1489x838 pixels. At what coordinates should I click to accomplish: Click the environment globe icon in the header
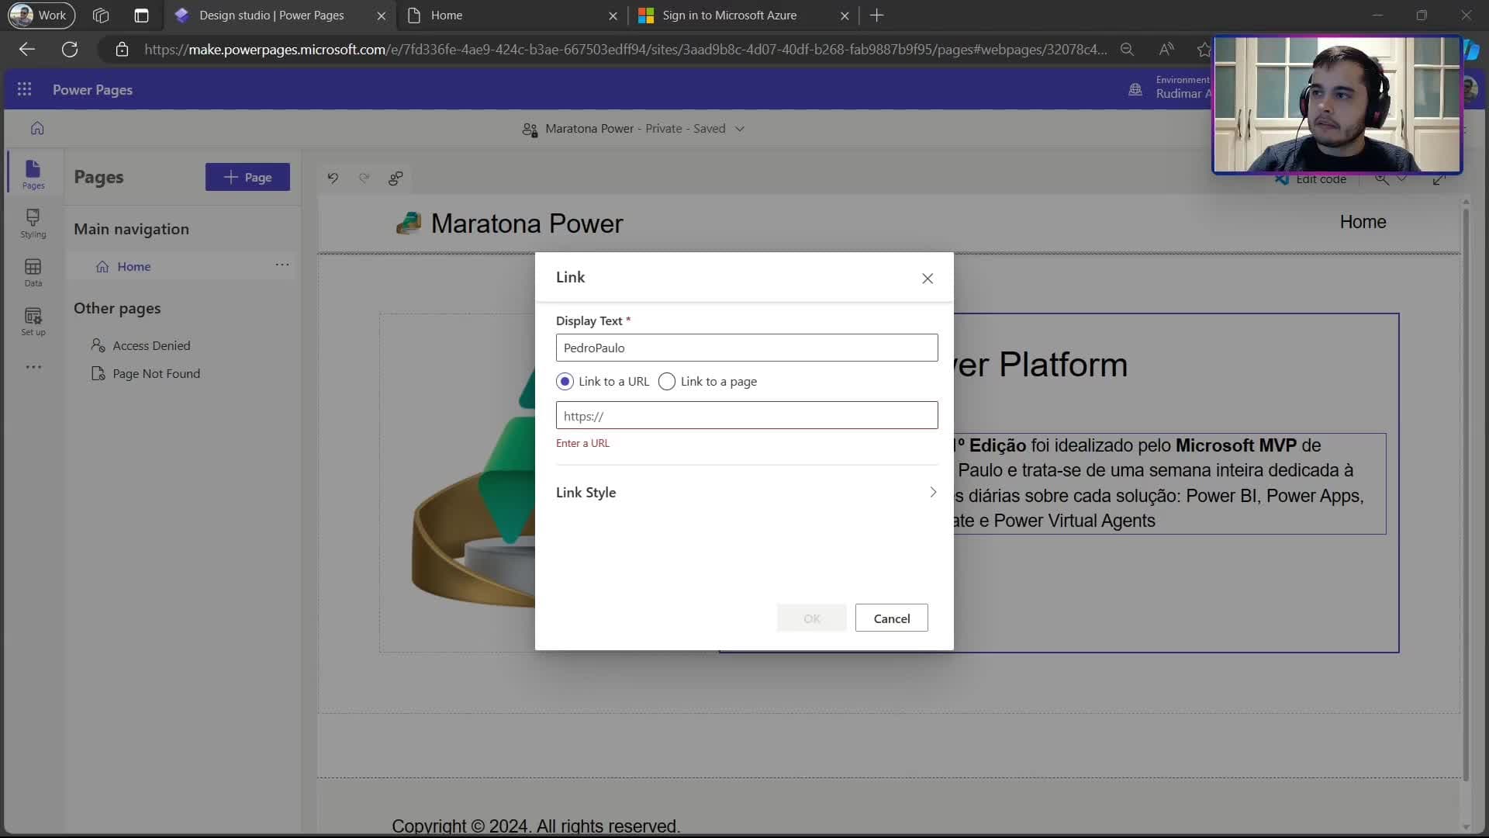tap(1135, 90)
